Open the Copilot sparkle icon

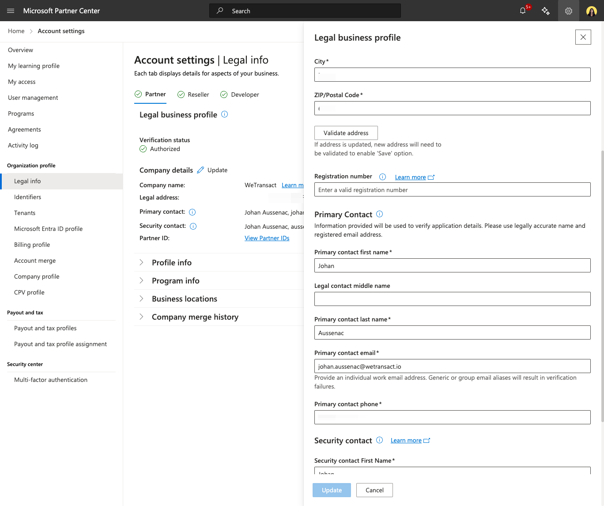point(546,11)
